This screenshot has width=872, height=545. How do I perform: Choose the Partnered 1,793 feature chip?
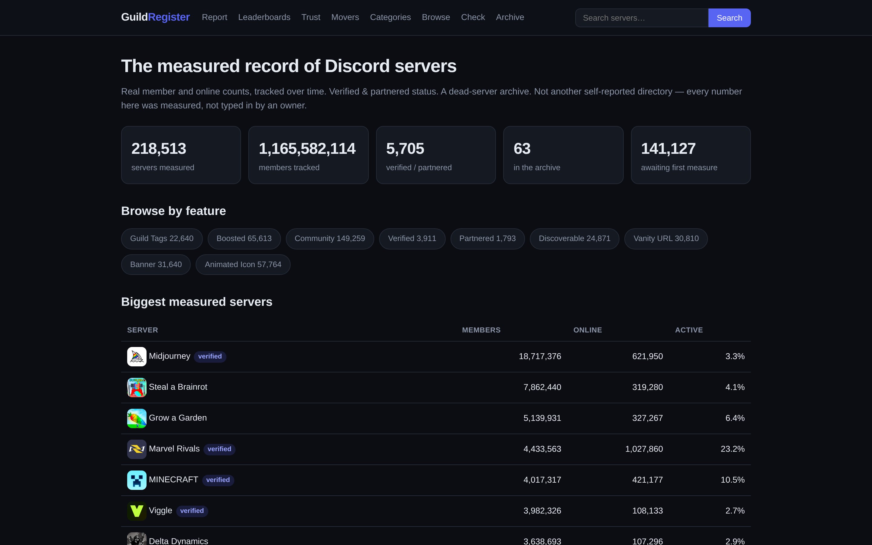click(487, 239)
